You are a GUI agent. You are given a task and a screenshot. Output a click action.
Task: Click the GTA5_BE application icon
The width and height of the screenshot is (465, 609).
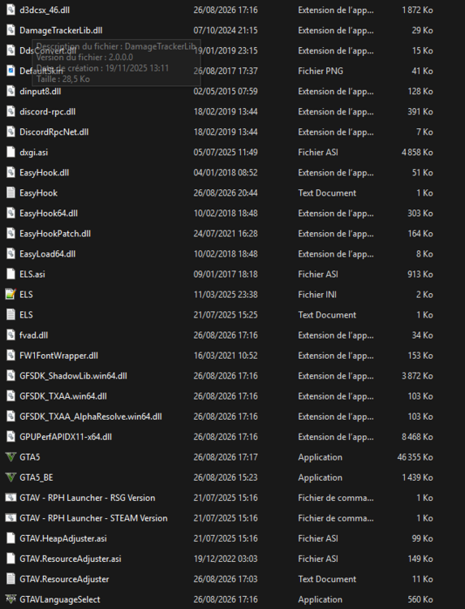click(11, 477)
